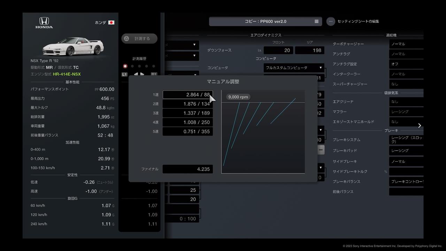The height and width of the screenshot is (251, 446).
Task: Select the third measurement history dot
Action: [x=139, y=66]
